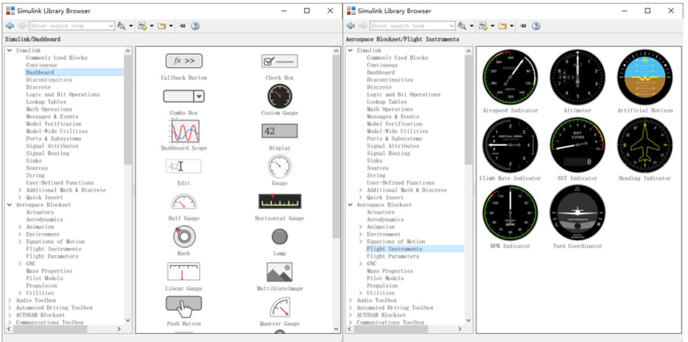
Task: Select the Linear Gauge block icon
Action: pos(184,271)
